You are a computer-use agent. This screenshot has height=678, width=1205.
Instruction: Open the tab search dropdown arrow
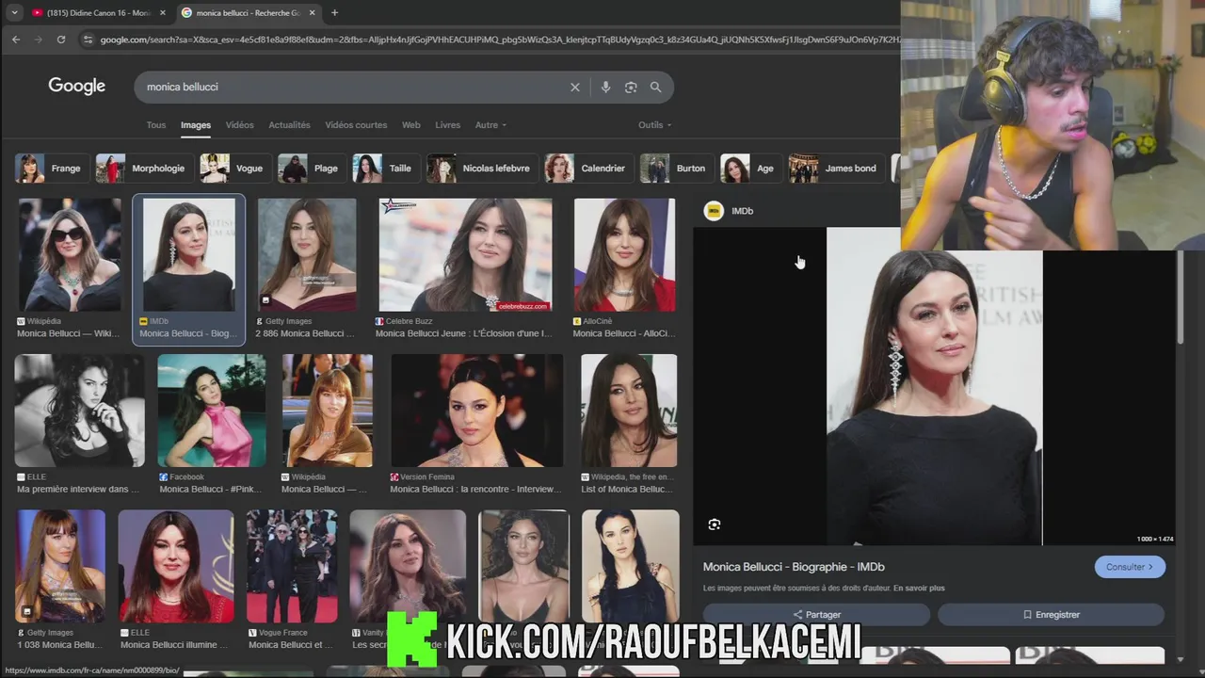click(x=14, y=12)
